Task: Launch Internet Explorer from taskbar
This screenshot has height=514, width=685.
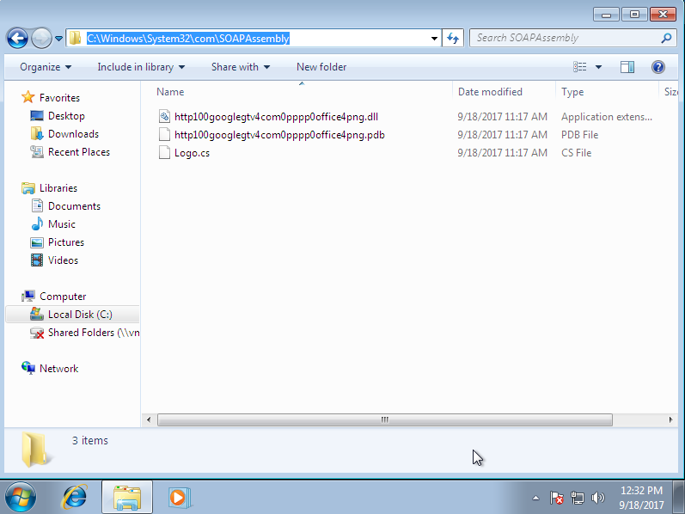Action: (x=75, y=498)
